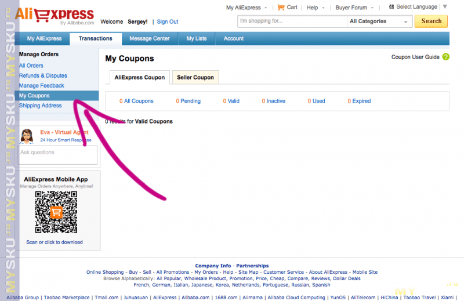Open All Orders in sidebar
The height and width of the screenshot is (301, 464).
click(x=31, y=66)
